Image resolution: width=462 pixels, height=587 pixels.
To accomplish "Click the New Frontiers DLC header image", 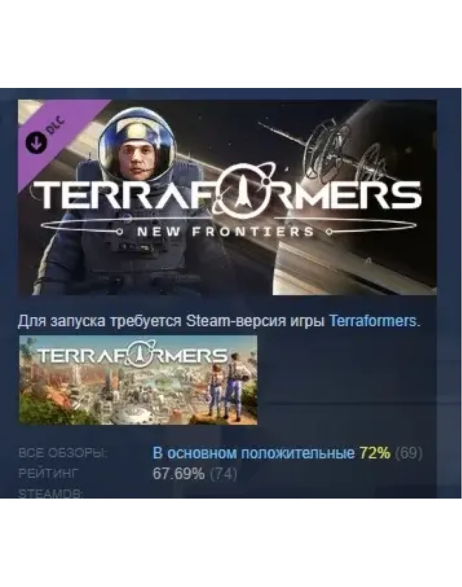I will click(x=227, y=197).
